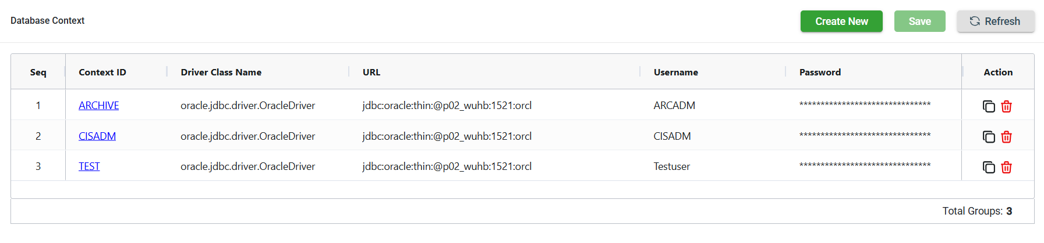Copy the ARCHIVE context row
Viewport: 1044px width, 243px height.
(988, 106)
